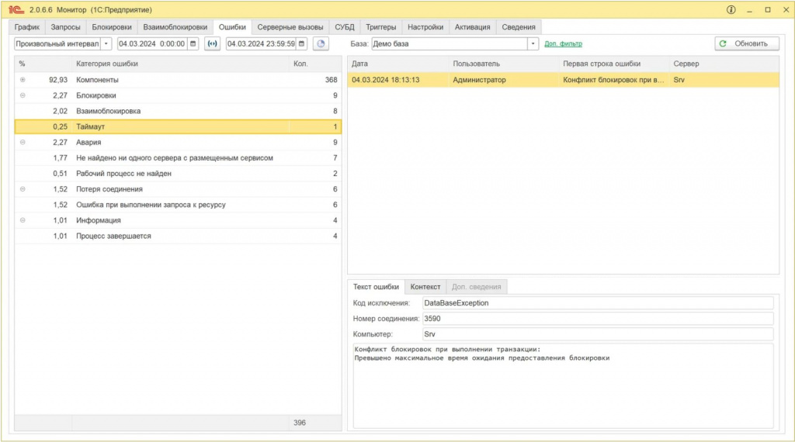Click inside the error message text area

tap(563, 386)
